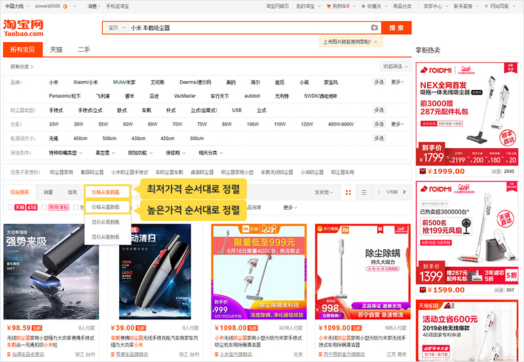The width and height of the screenshot is (524, 362).
Task: Switch to the 天猫 tab
Action: click(56, 50)
